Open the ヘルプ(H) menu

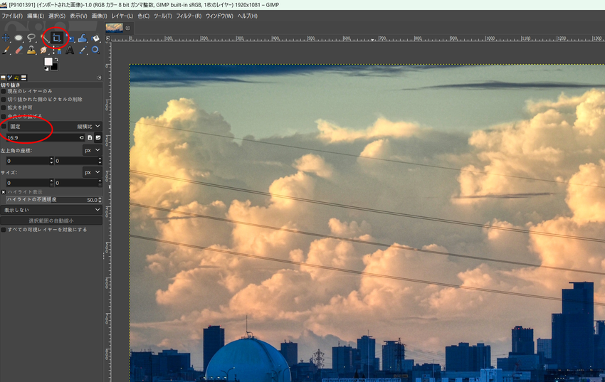[x=247, y=16]
